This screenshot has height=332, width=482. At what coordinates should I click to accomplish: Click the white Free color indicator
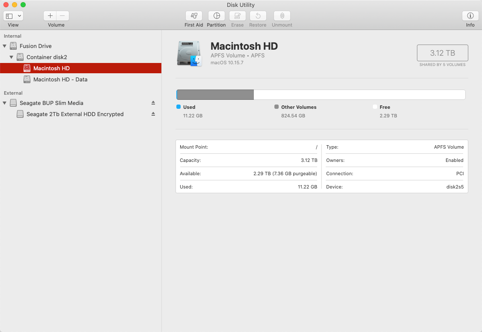(375, 107)
